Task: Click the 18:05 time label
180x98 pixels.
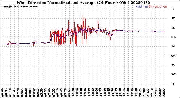Action: point(124,93)
